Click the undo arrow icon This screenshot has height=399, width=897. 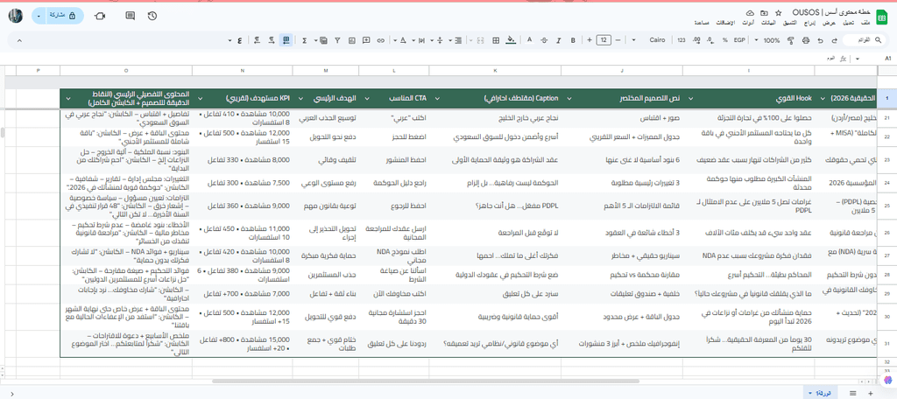[x=821, y=40]
